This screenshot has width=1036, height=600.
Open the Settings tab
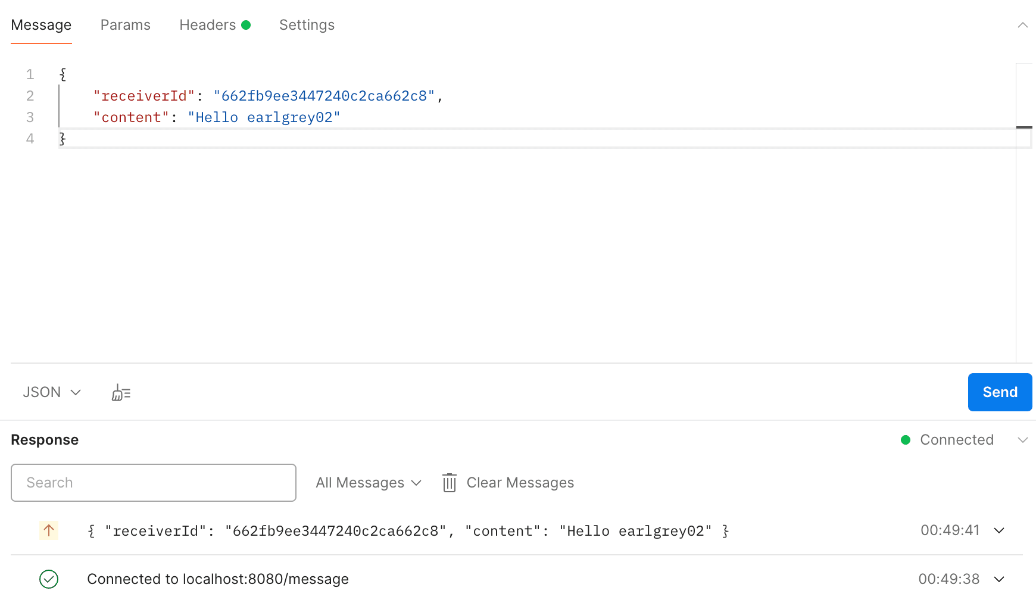coord(307,25)
